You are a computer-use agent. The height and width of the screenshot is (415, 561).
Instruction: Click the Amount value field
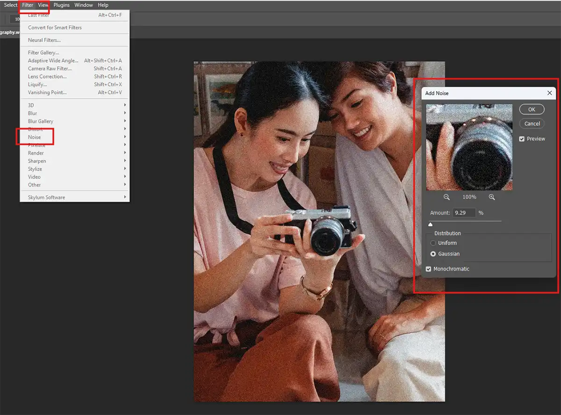464,213
